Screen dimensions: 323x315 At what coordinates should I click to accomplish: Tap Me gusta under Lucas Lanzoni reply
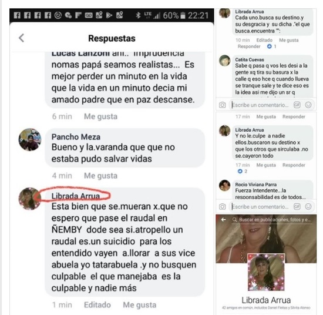101,116
